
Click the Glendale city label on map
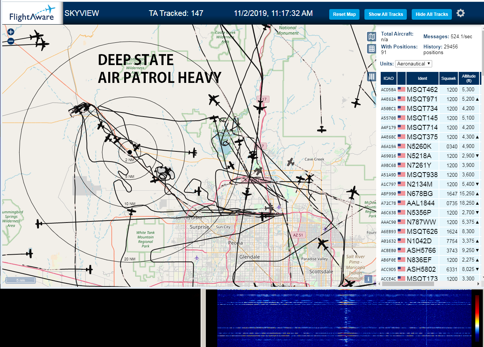click(249, 257)
